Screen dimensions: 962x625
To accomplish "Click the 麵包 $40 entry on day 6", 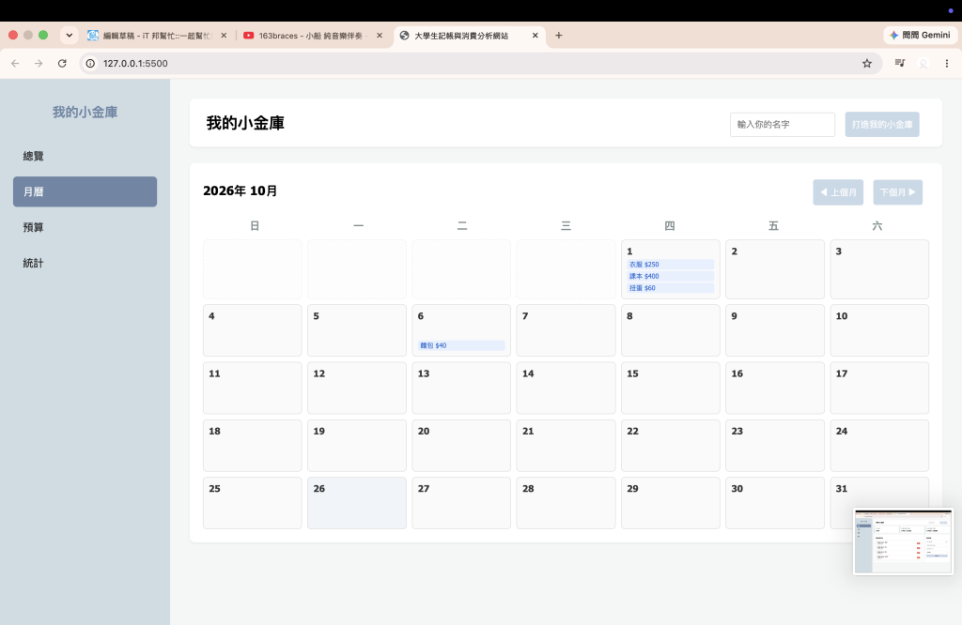I will (461, 345).
